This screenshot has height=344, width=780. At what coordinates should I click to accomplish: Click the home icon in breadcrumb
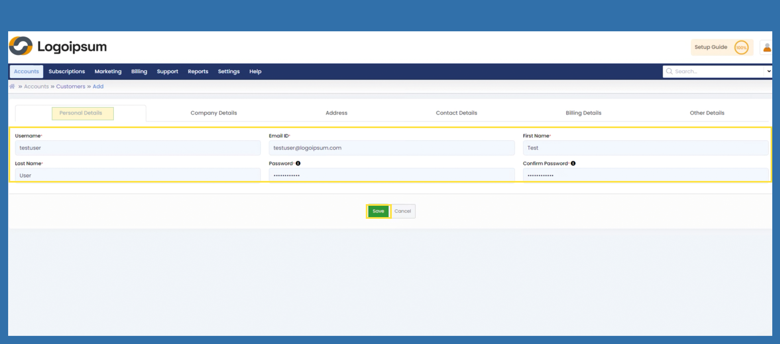tap(12, 86)
